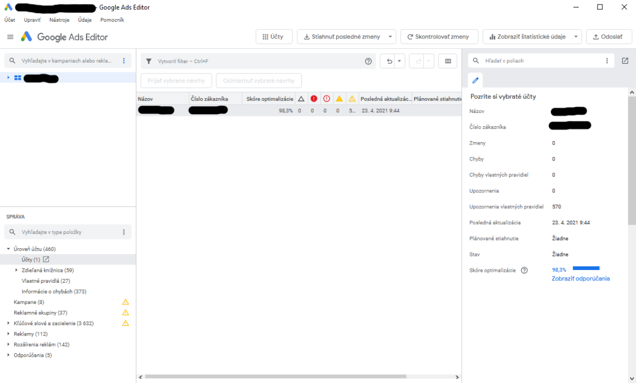Focus the item type search field
This screenshot has height=383, width=636.
(68, 232)
